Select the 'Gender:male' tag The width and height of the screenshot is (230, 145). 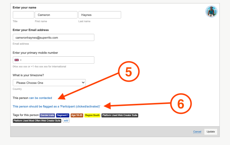tap(47, 115)
